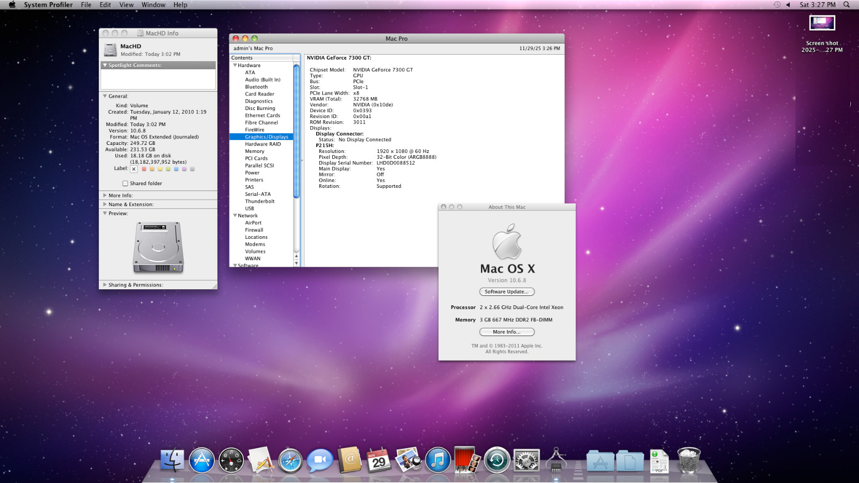The height and width of the screenshot is (483, 859).
Task: Select Memory in the Hardware list
Action: (x=254, y=151)
